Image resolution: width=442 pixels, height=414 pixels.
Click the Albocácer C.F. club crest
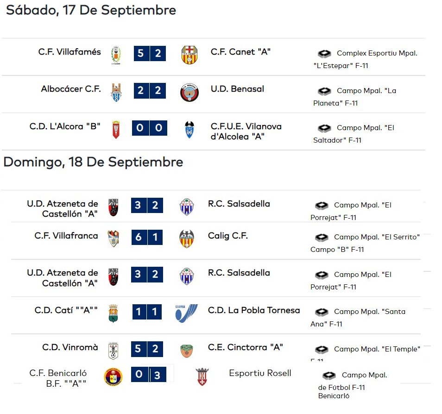click(116, 92)
